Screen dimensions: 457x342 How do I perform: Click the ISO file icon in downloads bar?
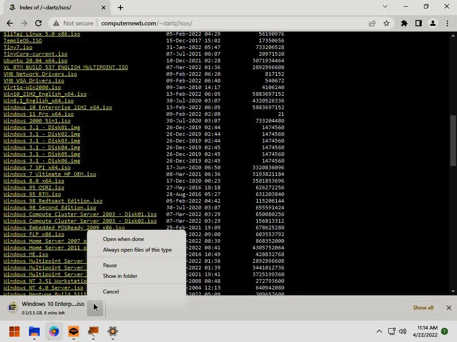13,307
